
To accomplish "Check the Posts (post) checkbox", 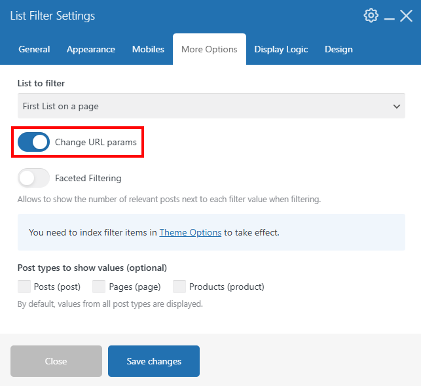I will [24, 287].
